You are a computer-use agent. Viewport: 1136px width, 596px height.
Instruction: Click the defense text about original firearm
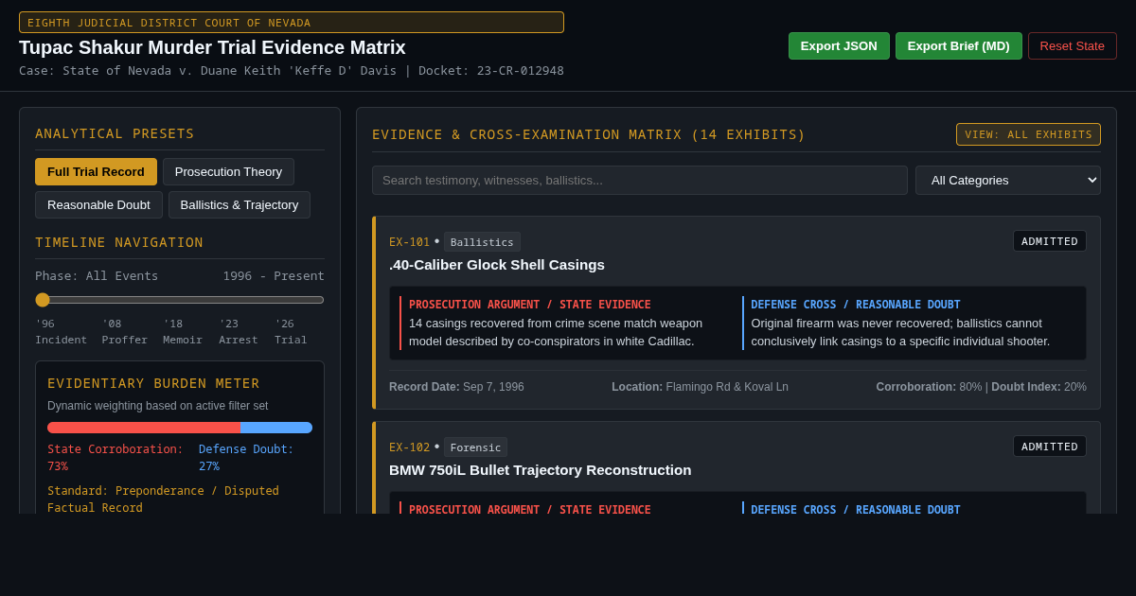[900, 332]
